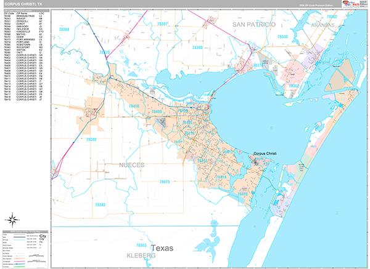
Task: Click the large Texas state label
Action: point(163,248)
